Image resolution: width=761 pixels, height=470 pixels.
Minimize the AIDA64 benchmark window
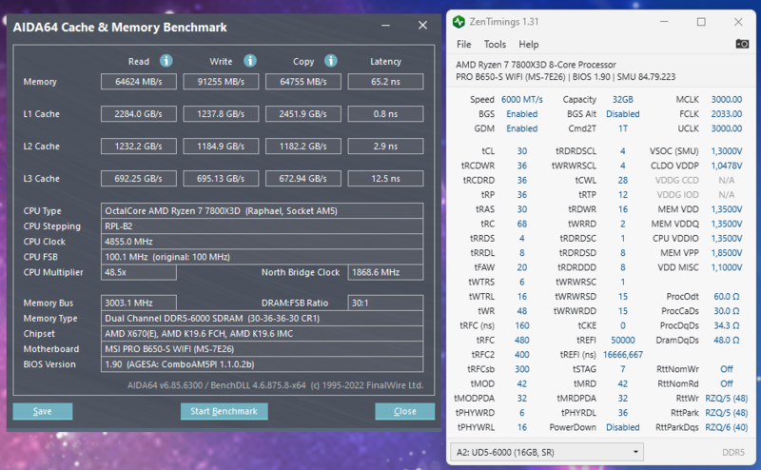coord(386,26)
